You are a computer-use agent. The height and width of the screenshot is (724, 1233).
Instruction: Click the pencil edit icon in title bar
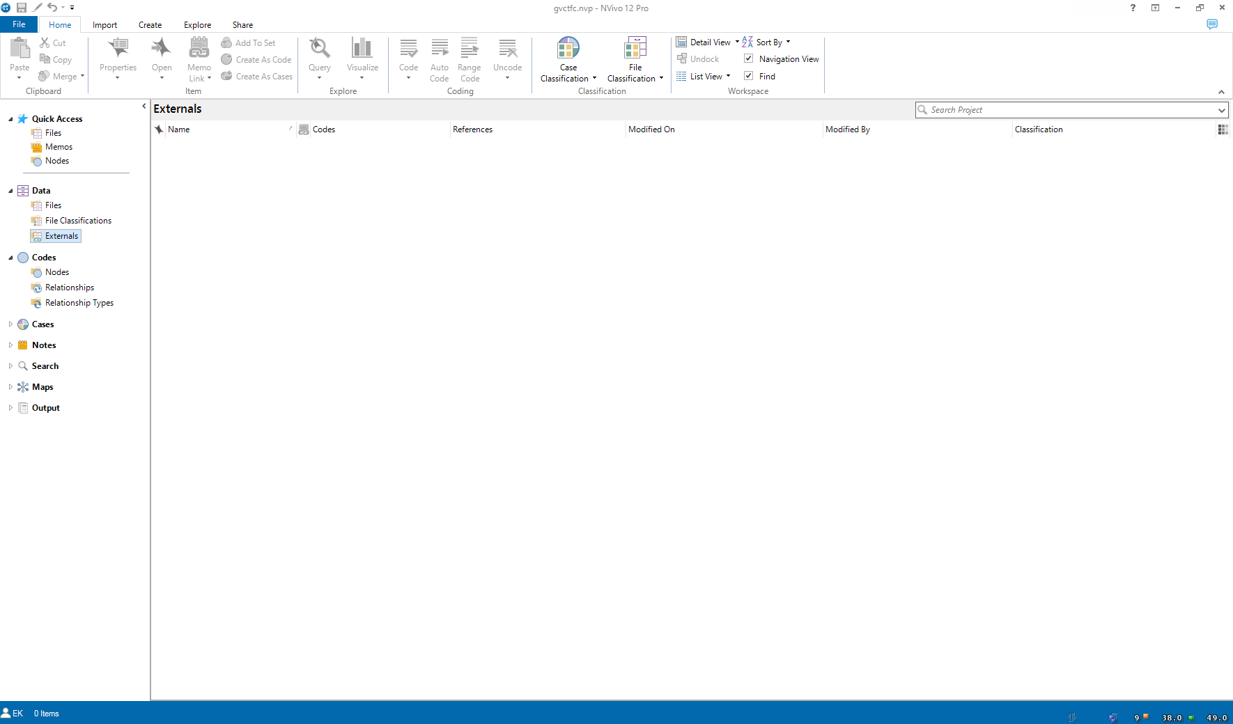pos(38,8)
